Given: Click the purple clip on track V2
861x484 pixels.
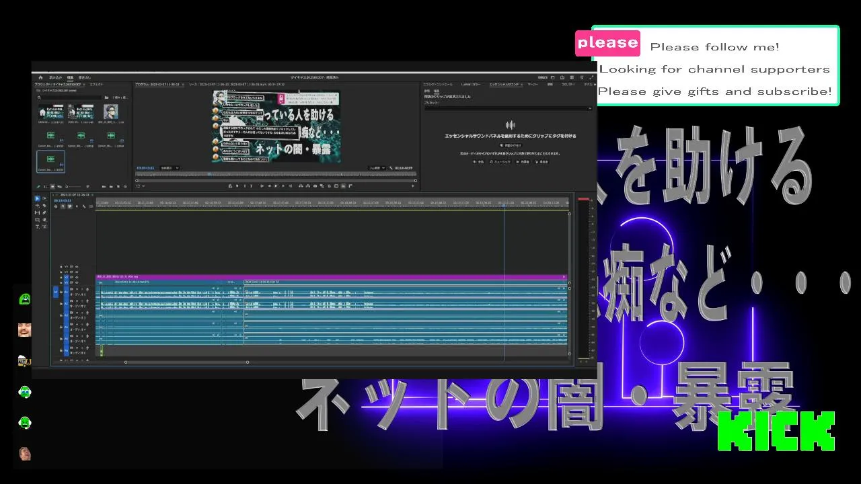Looking at the screenshot, I should point(332,277).
